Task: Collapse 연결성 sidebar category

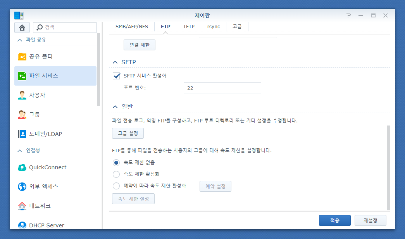Action: [x=20, y=151]
